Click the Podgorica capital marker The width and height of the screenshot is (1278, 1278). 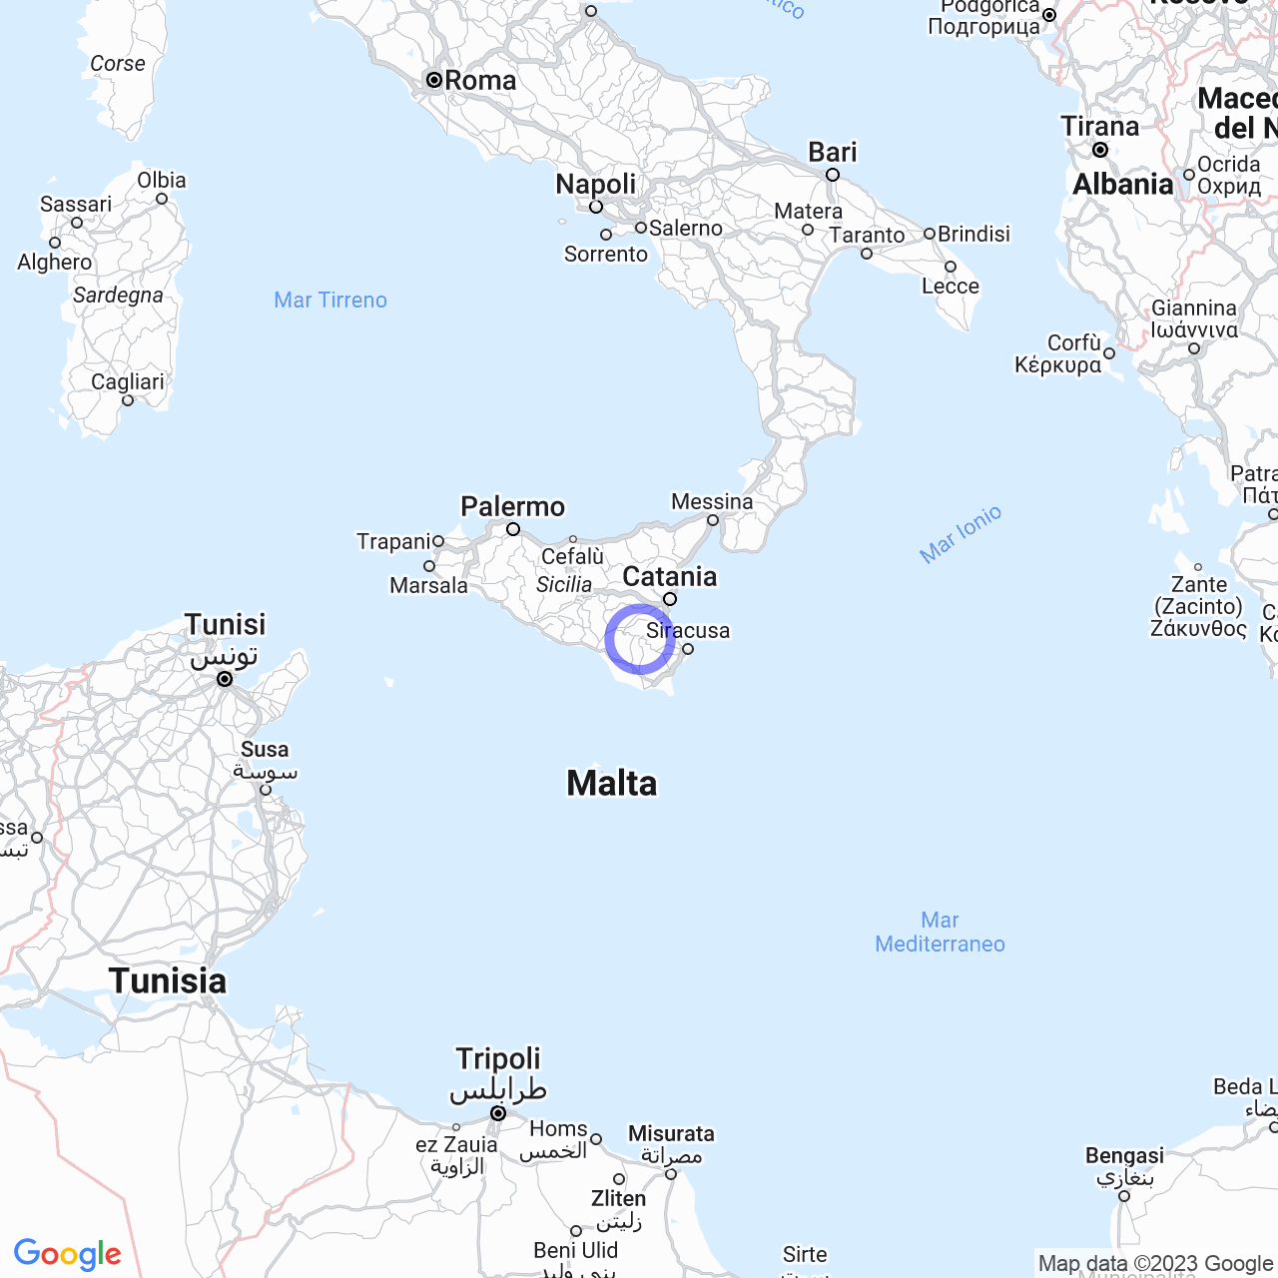pyautogui.click(x=1049, y=15)
